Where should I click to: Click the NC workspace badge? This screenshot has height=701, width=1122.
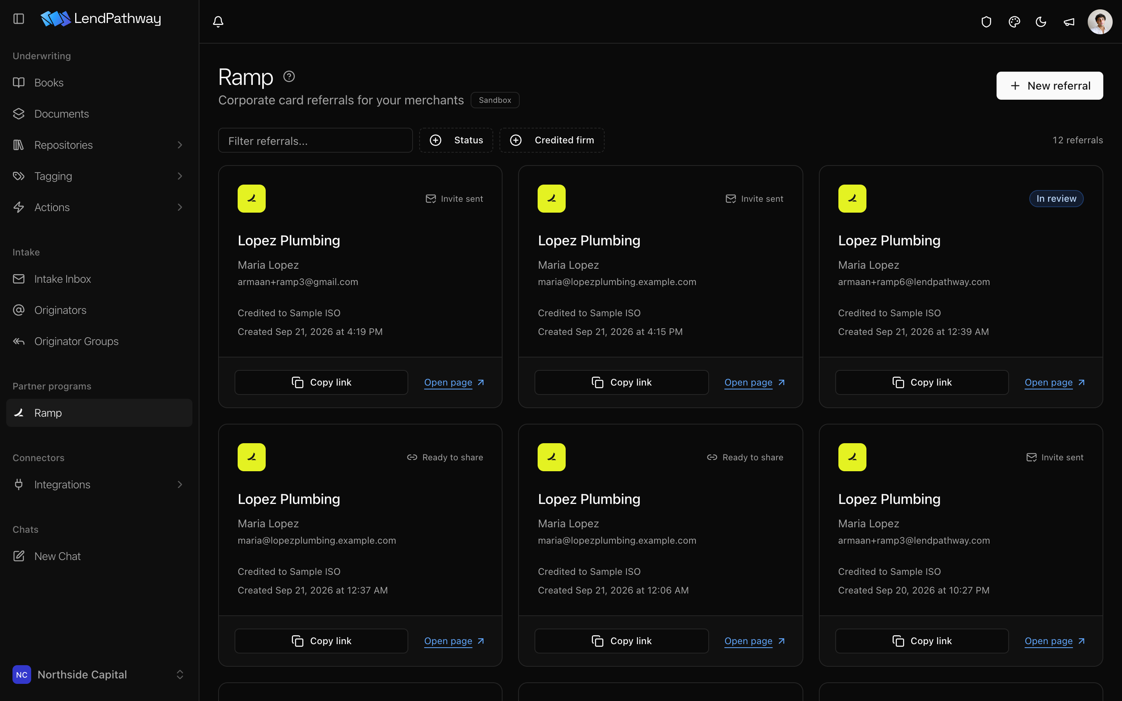22,675
